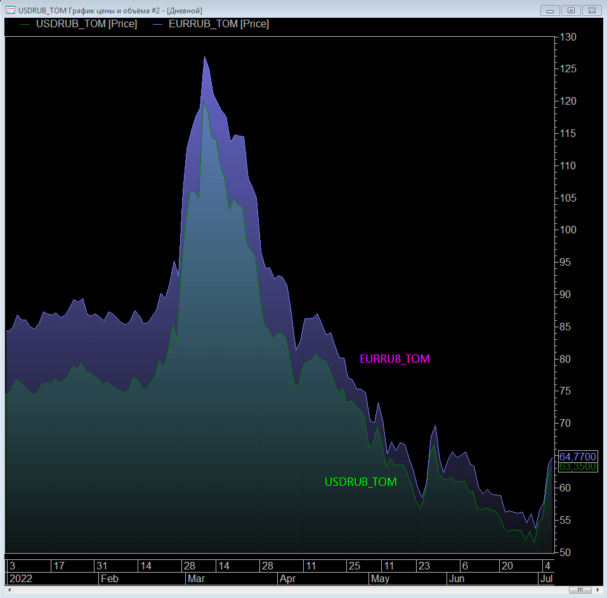This screenshot has height=598, width=607.
Task: Click the green USDRUB_TOM legend line marker
Action: (25, 24)
